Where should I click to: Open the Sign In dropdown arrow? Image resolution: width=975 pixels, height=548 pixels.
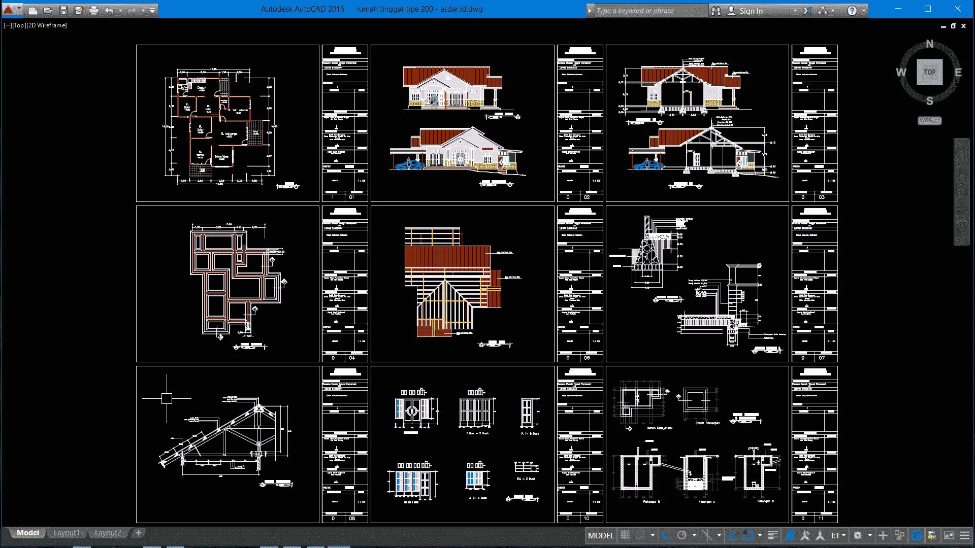[x=795, y=11]
